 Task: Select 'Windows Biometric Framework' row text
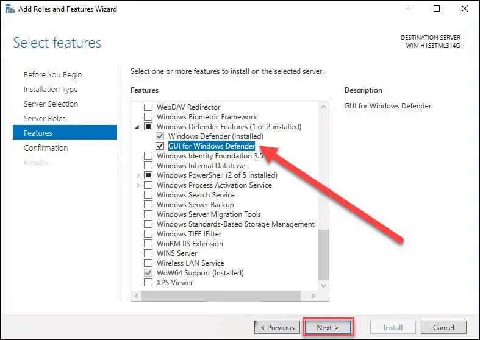207,117
